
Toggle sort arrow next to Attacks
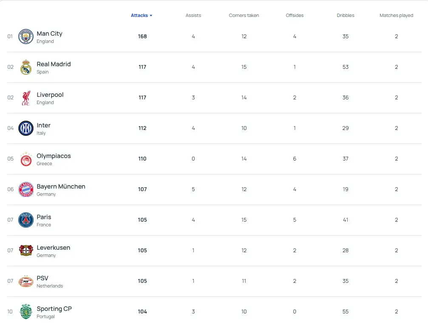pyautogui.click(x=151, y=16)
